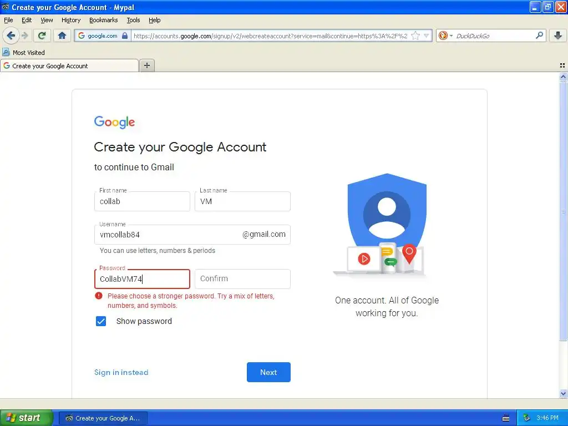Click the search magnifier icon
The image size is (568, 426).
coord(539,35)
